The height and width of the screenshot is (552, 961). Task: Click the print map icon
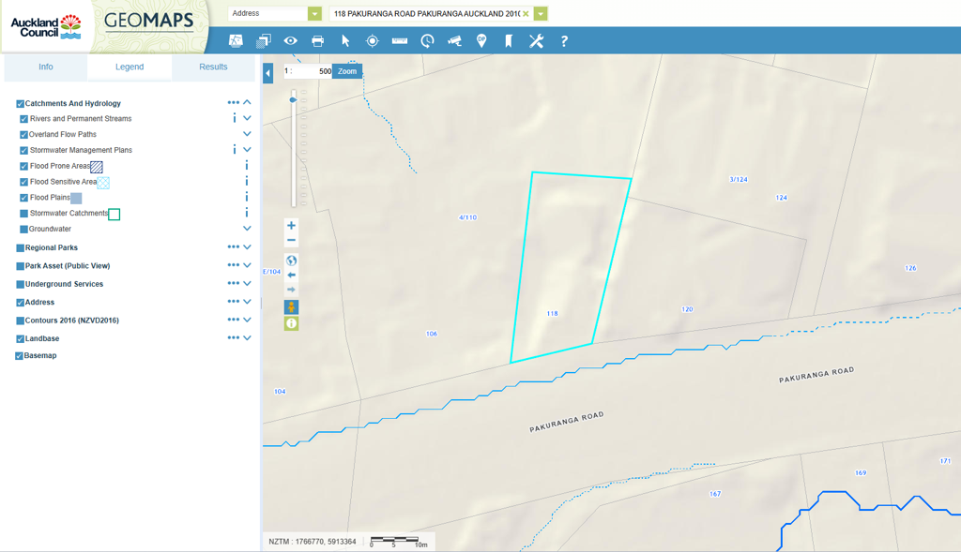[x=317, y=41]
